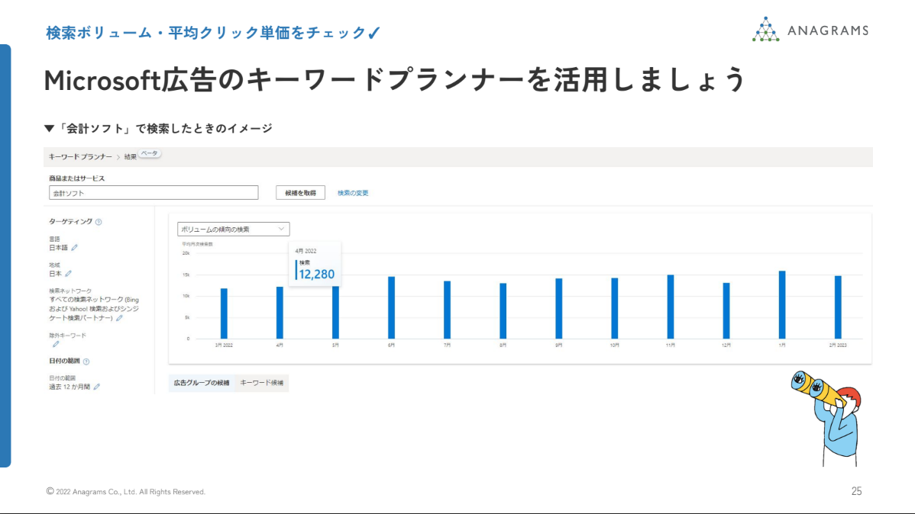
Task: Click the 4月 2022 tooltip heading
Action: click(306, 251)
